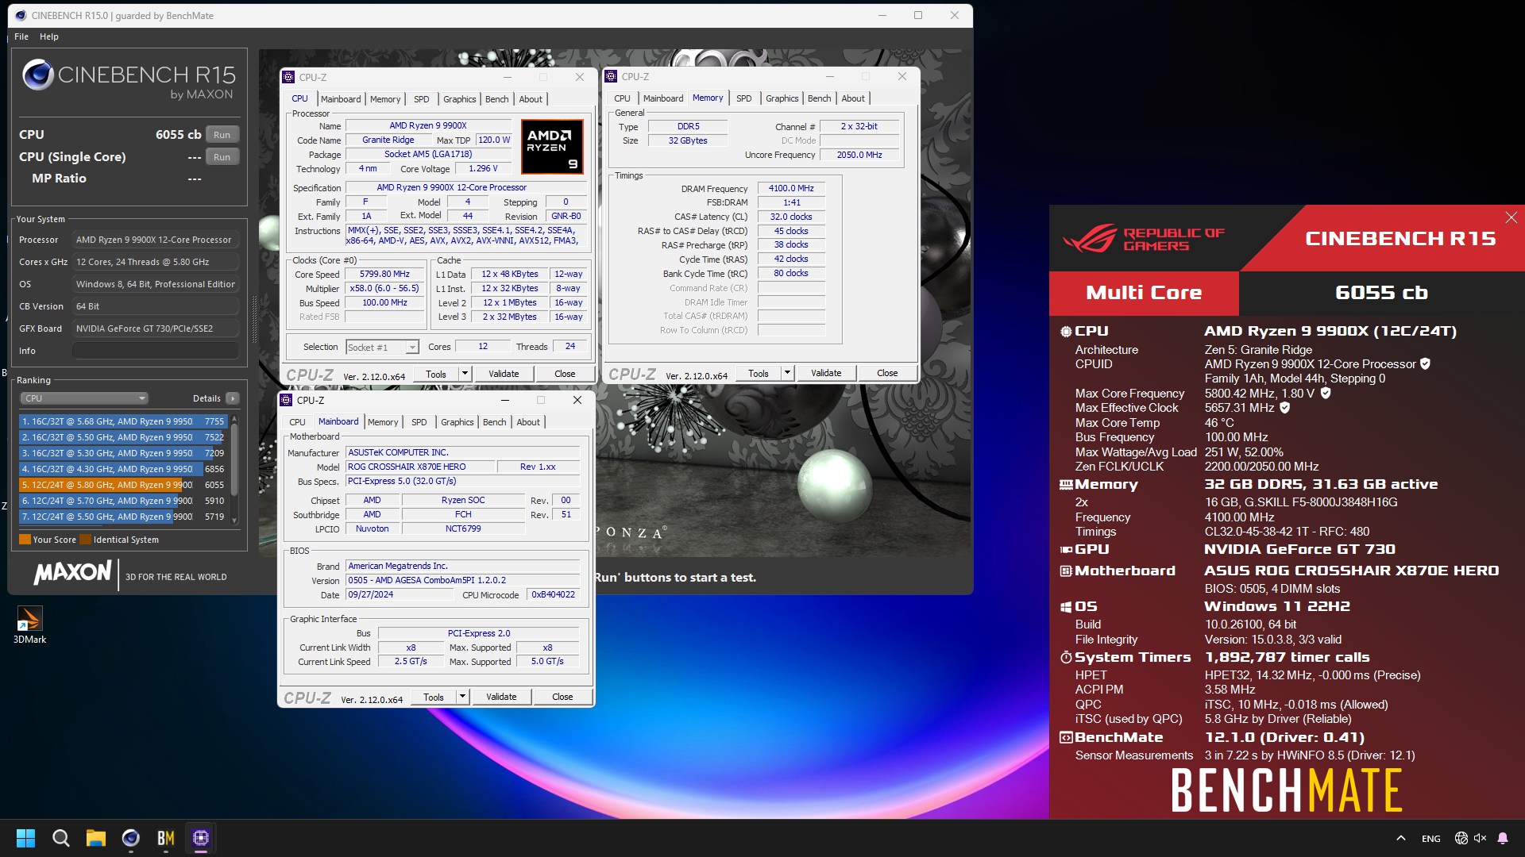This screenshot has height=857, width=1525.
Task: Click Cinebench R15 logo sphere
Action: click(37, 75)
